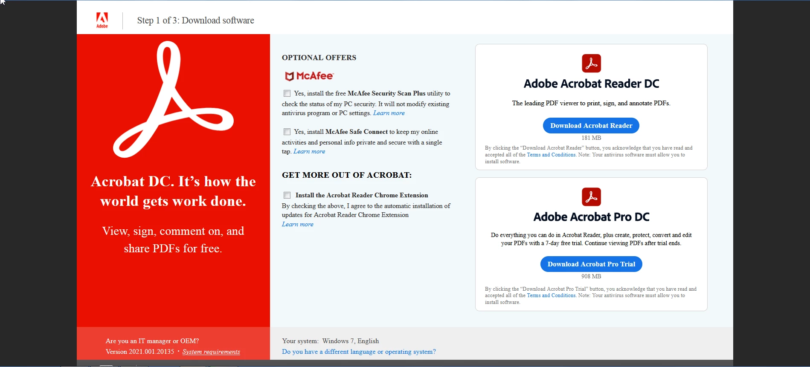Click the Acrobat Reader DC red app icon

(591, 64)
